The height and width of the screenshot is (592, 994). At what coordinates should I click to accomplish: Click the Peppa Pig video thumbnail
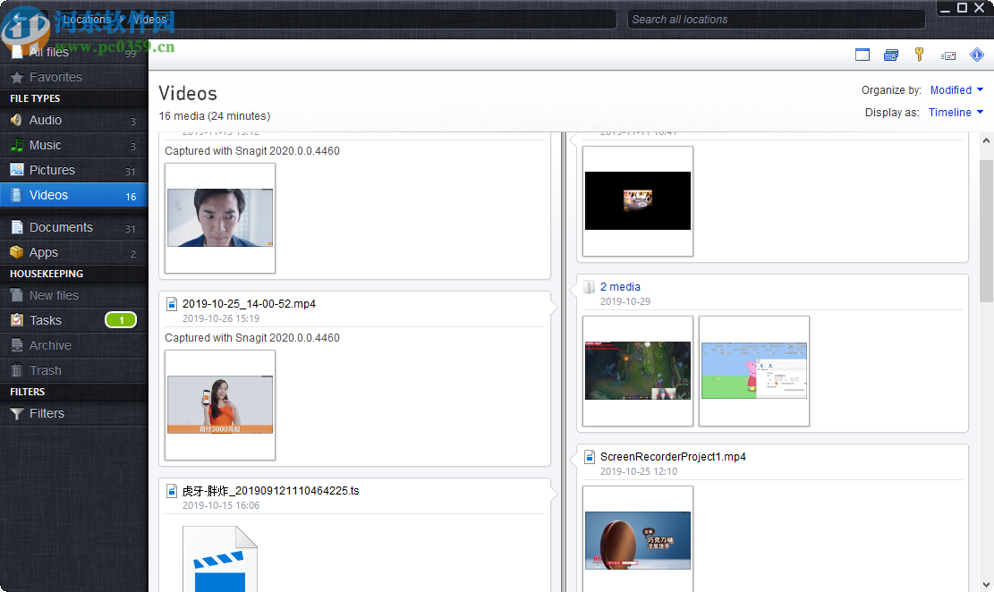click(x=753, y=370)
